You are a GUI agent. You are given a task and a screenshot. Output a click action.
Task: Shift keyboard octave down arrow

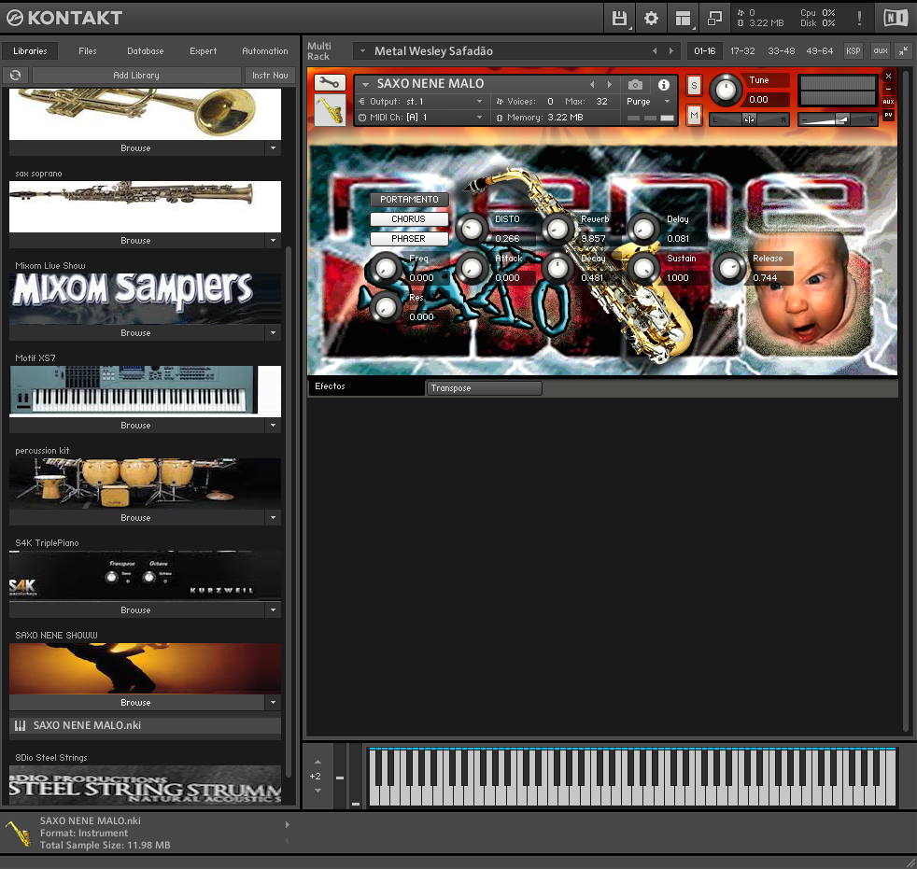point(317,791)
